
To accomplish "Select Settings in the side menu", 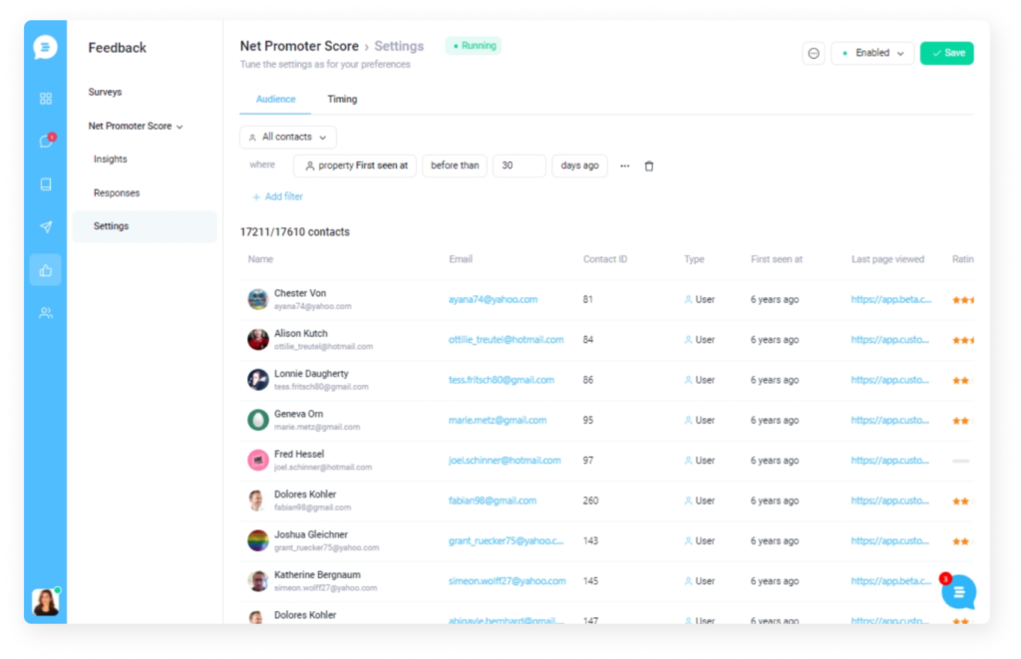I will 145,226.
